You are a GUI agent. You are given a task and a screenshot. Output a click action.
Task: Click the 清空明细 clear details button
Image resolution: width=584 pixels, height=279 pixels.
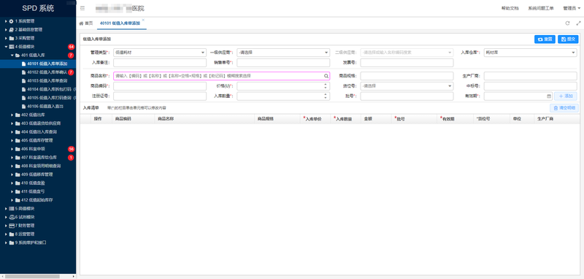point(564,108)
